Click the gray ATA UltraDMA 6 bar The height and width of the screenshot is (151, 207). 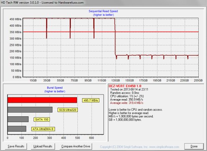(17, 129)
